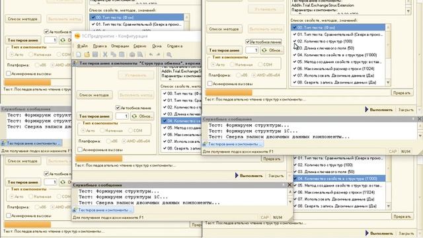423x238 pixels.
Task: Toggle Автообновление checkbox in the Конфигурация window
Action: [x=118, y=108]
